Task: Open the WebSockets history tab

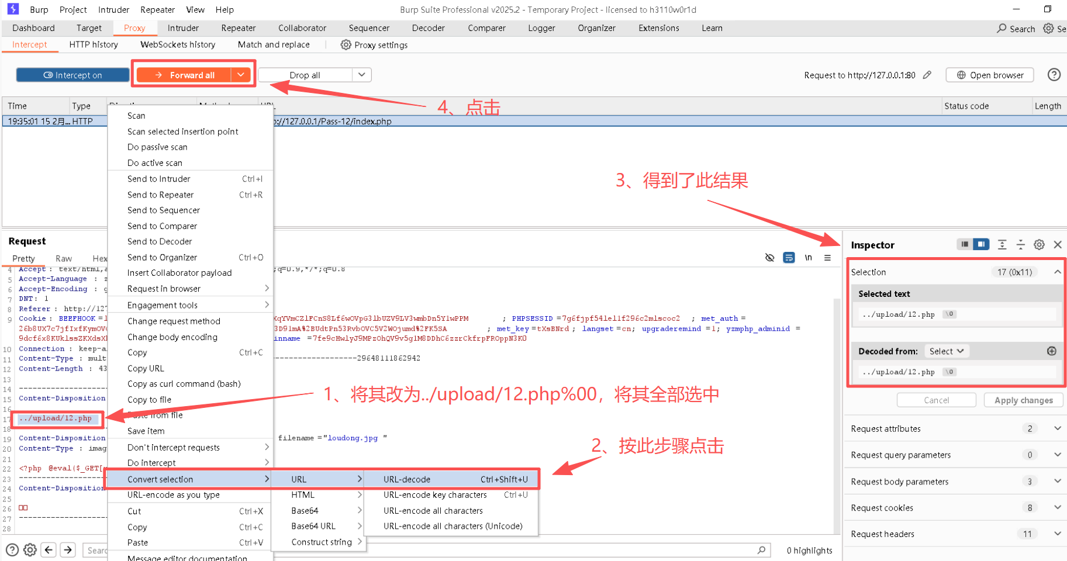Action: [x=178, y=44]
